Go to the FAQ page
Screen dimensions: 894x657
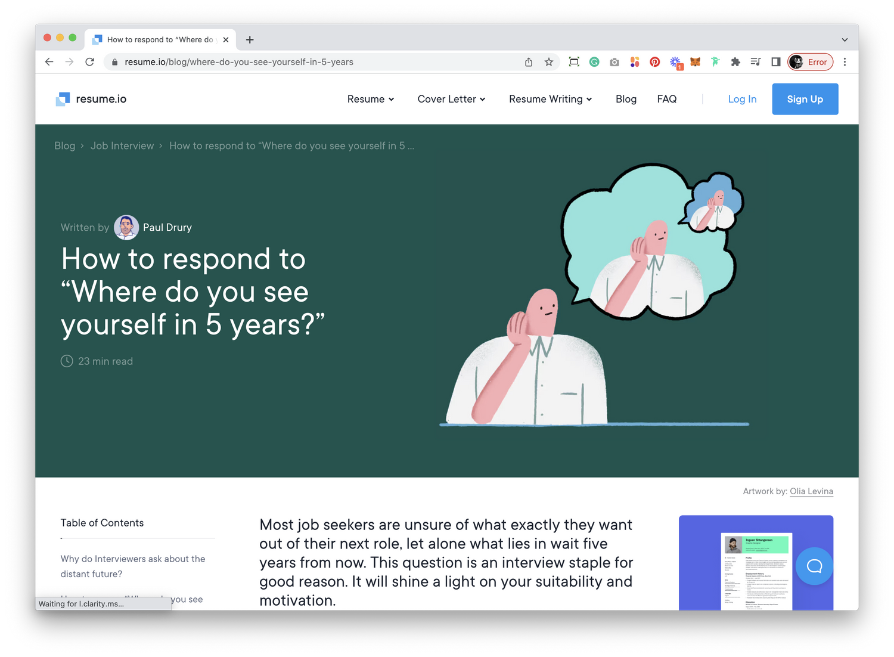click(x=667, y=99)
